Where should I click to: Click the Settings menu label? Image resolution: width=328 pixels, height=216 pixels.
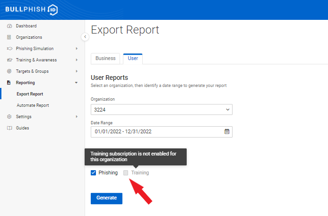24,116
